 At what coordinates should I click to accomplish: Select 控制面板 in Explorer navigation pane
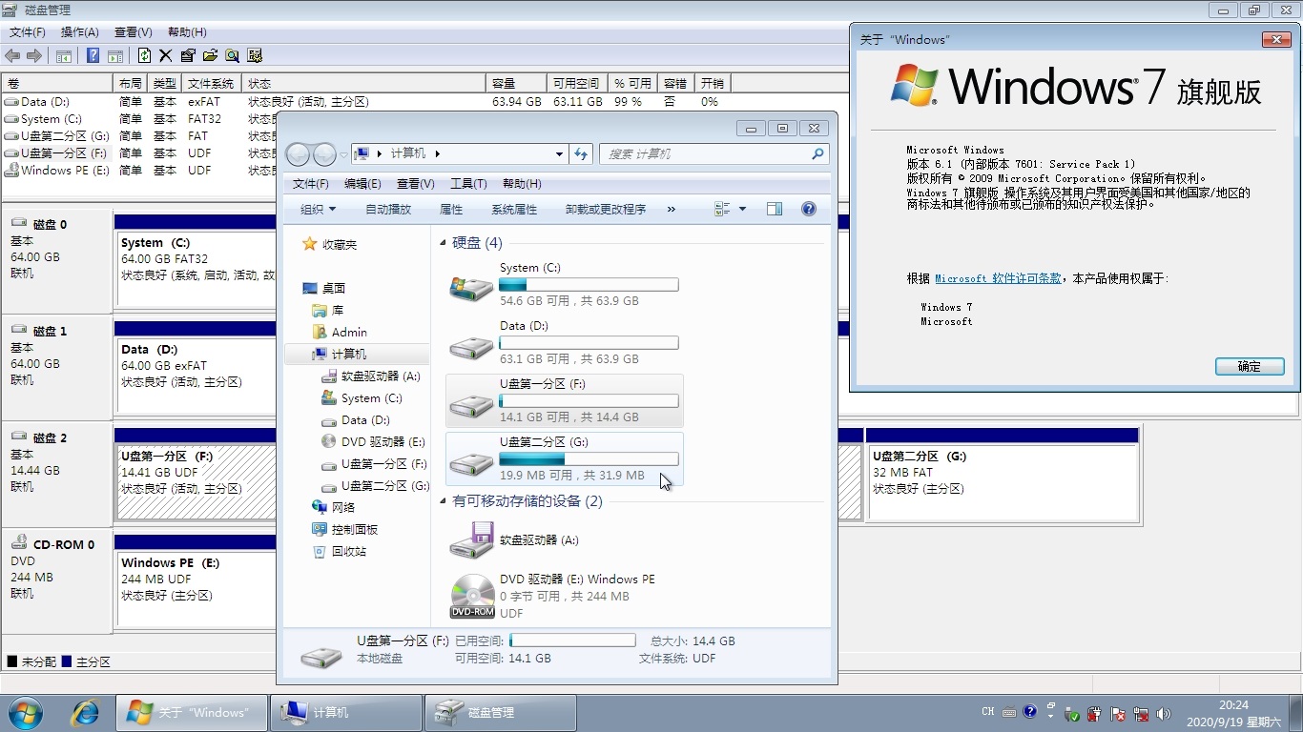tap(355, 530)
